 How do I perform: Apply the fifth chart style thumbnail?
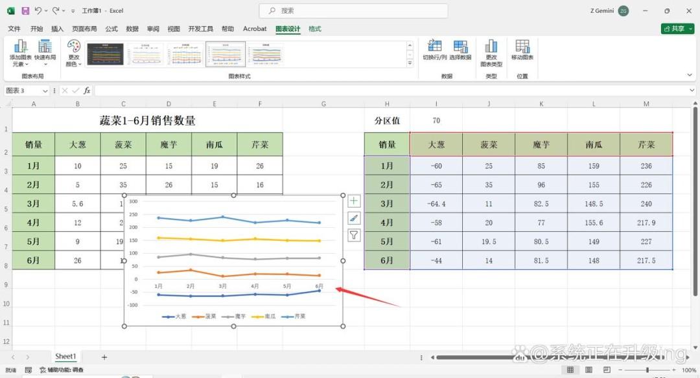point(266,54)
